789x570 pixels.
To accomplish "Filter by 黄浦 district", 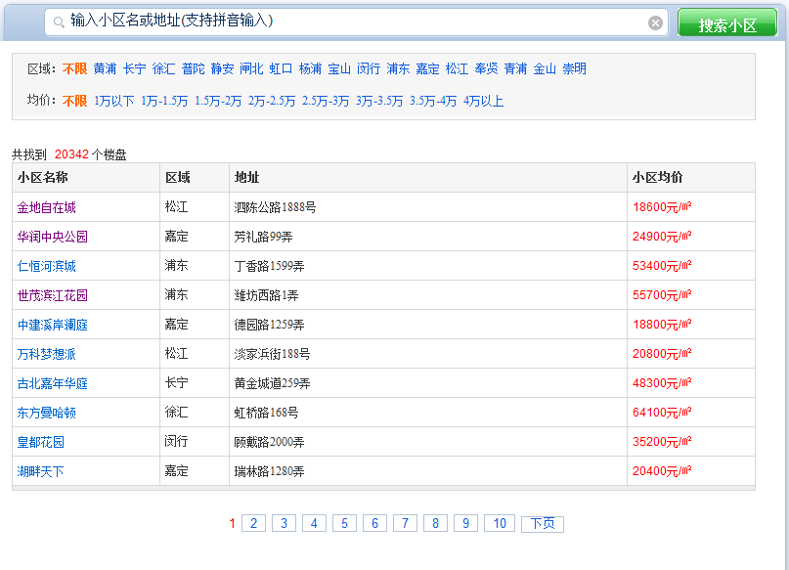I will [105, 68].
